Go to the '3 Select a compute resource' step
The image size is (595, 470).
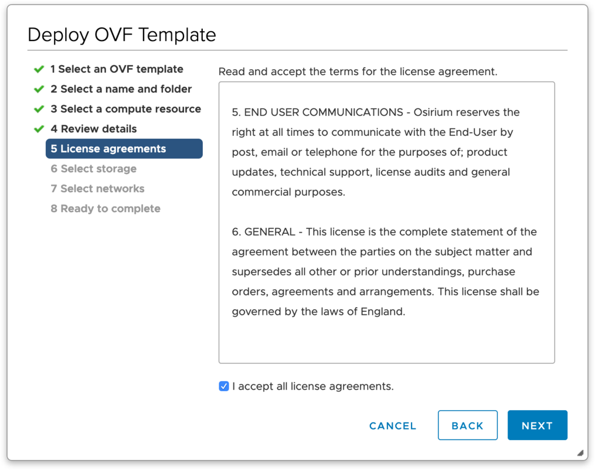pyautogui.click(x=126, y=109)
